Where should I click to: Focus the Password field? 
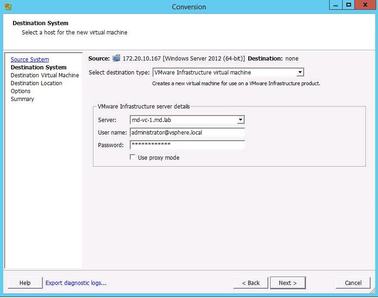(187, 145)
